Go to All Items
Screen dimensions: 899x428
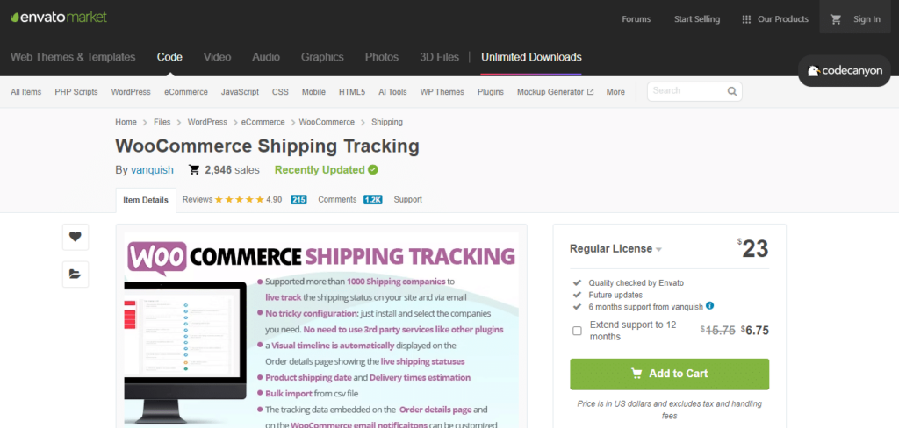25,92
